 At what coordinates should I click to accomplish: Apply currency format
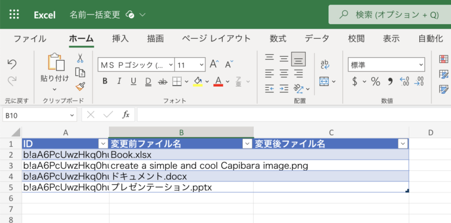tap(355, 81)
